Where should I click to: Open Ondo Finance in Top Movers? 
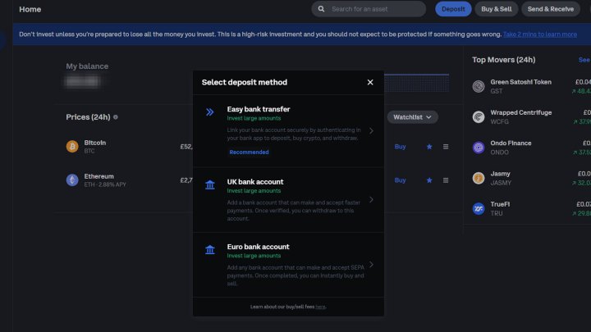[511, 143]
